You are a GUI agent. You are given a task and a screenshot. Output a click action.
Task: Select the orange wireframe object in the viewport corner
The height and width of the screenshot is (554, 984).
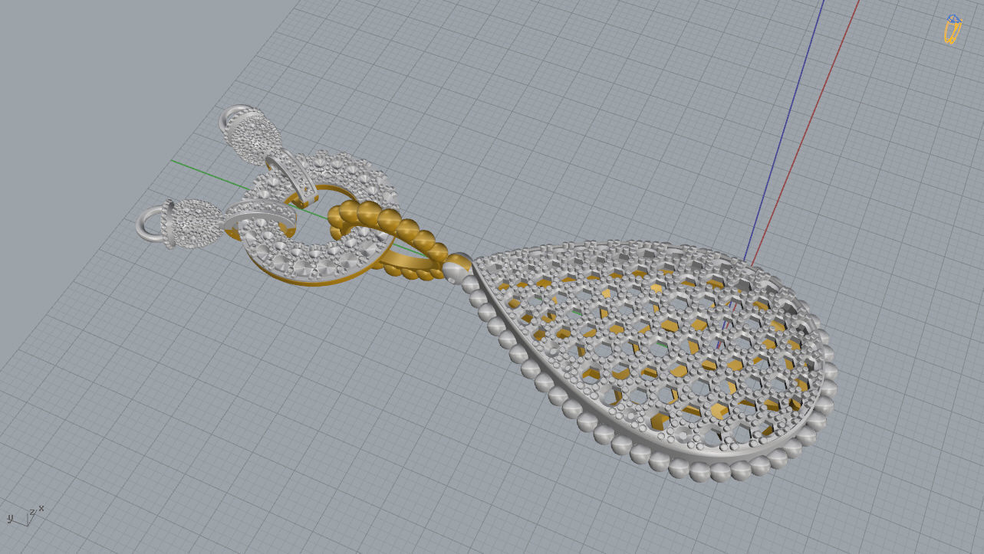(953, 29)
